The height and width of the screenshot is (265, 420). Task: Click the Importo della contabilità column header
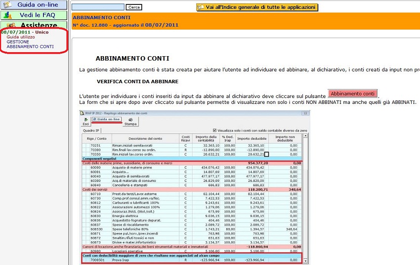pos(206,138)
